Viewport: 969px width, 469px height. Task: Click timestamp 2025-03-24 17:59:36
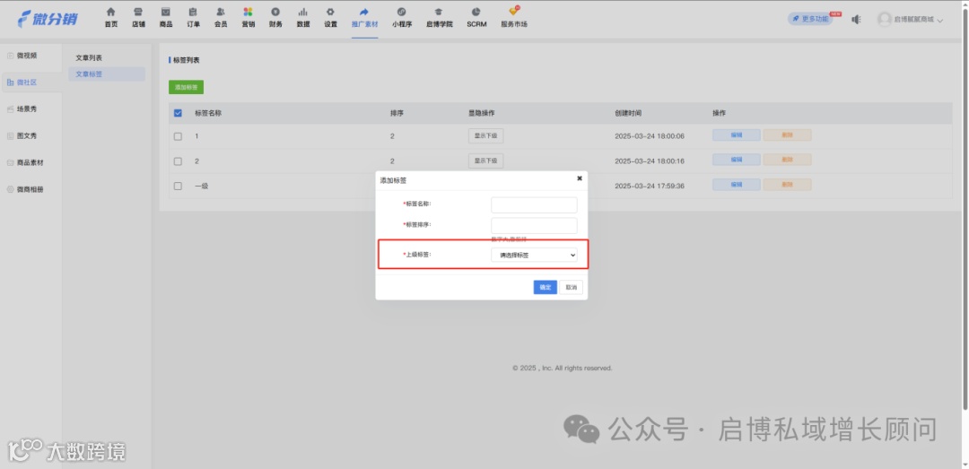coord(650,186)
